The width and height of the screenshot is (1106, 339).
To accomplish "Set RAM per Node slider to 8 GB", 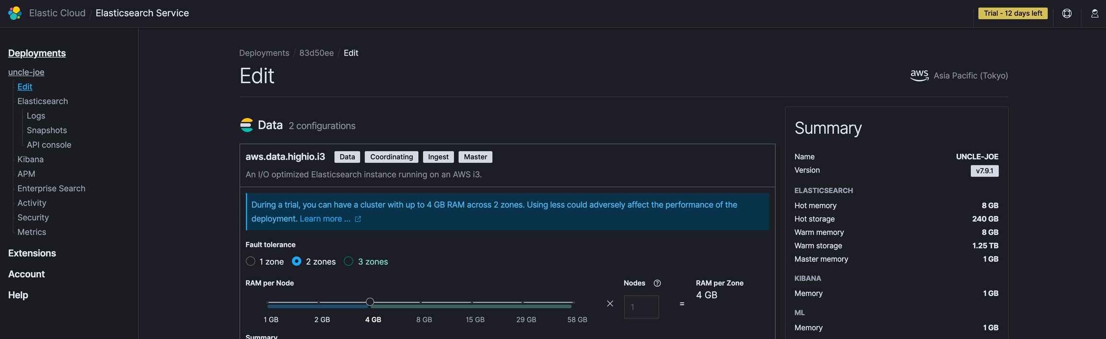I will point(421,303).
